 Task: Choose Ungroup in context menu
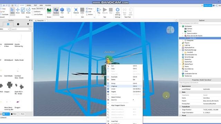125,86
